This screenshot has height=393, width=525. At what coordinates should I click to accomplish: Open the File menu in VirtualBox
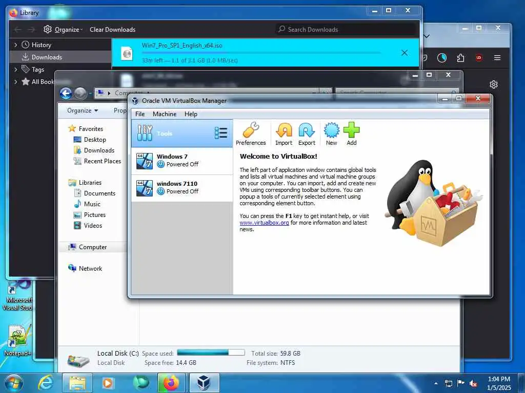click(x=140, y=114)
